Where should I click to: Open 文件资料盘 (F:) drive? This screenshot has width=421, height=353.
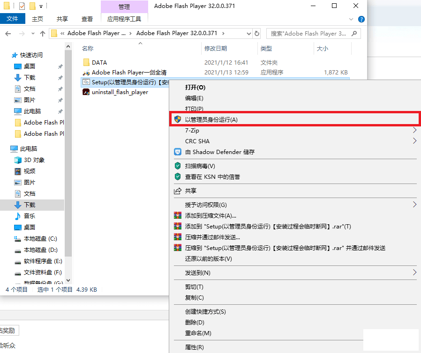point(43,272)
